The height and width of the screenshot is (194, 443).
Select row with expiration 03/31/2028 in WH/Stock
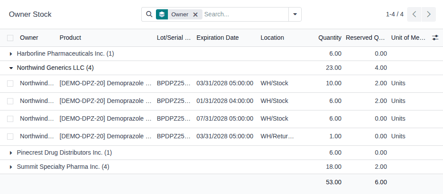[10, 84]
